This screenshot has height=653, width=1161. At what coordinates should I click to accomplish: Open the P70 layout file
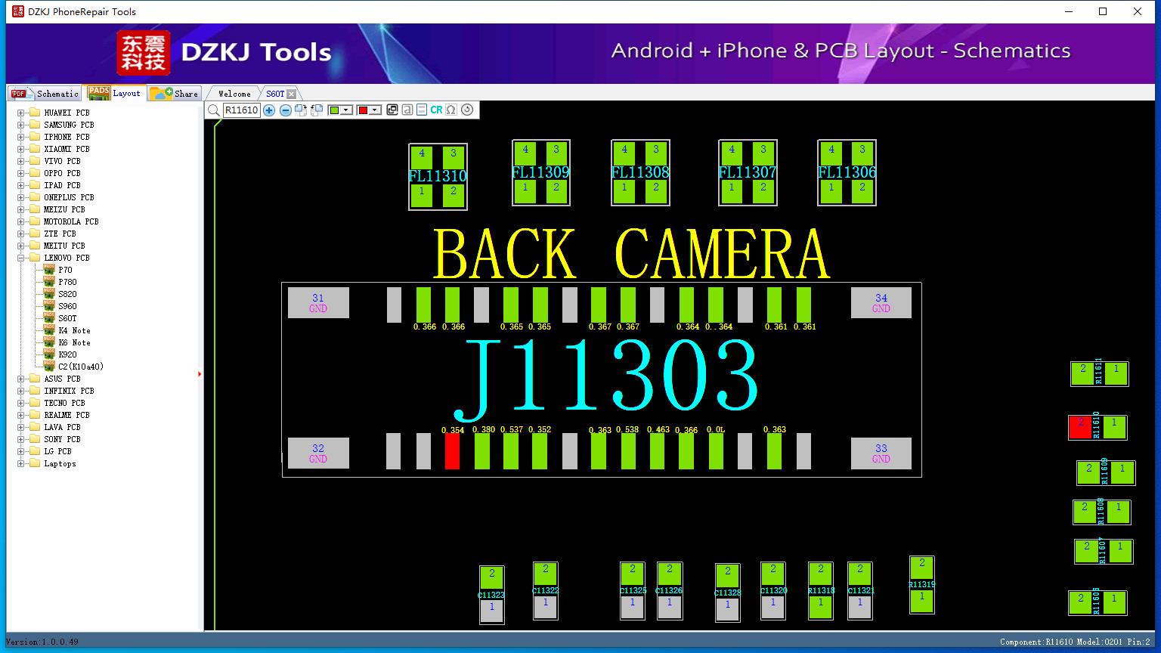click(66, 270)
